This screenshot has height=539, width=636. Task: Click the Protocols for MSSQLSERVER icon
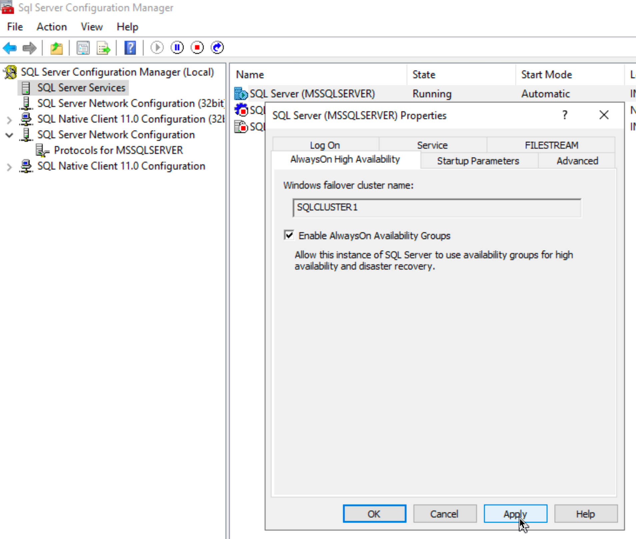42,150
